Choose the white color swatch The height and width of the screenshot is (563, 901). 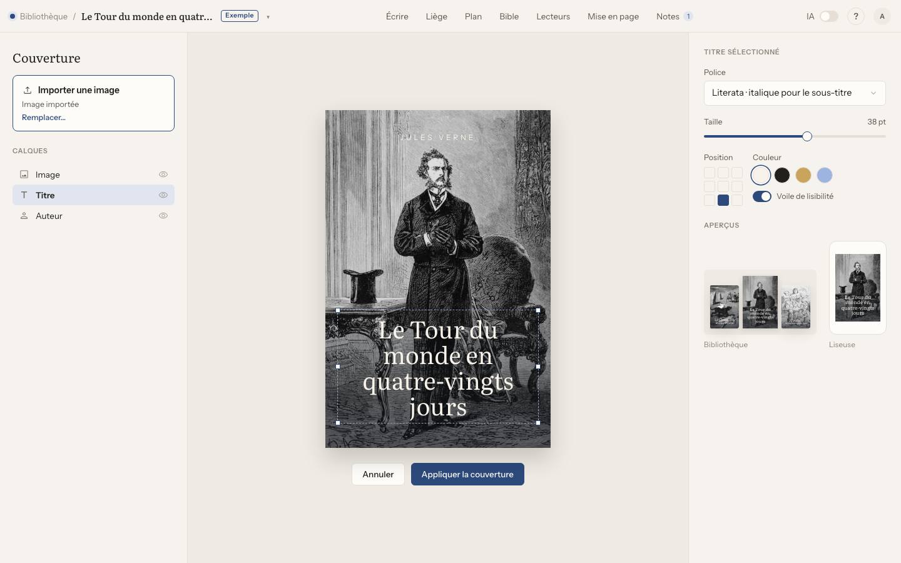pos(761,175)
